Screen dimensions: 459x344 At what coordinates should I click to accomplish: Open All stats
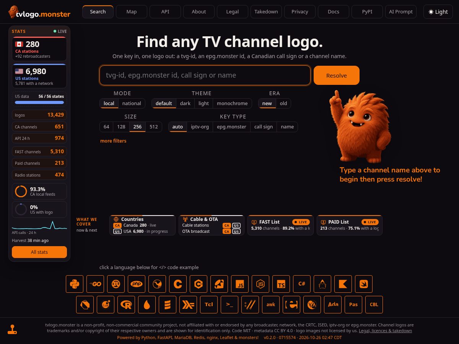click(x=39, y=252)
